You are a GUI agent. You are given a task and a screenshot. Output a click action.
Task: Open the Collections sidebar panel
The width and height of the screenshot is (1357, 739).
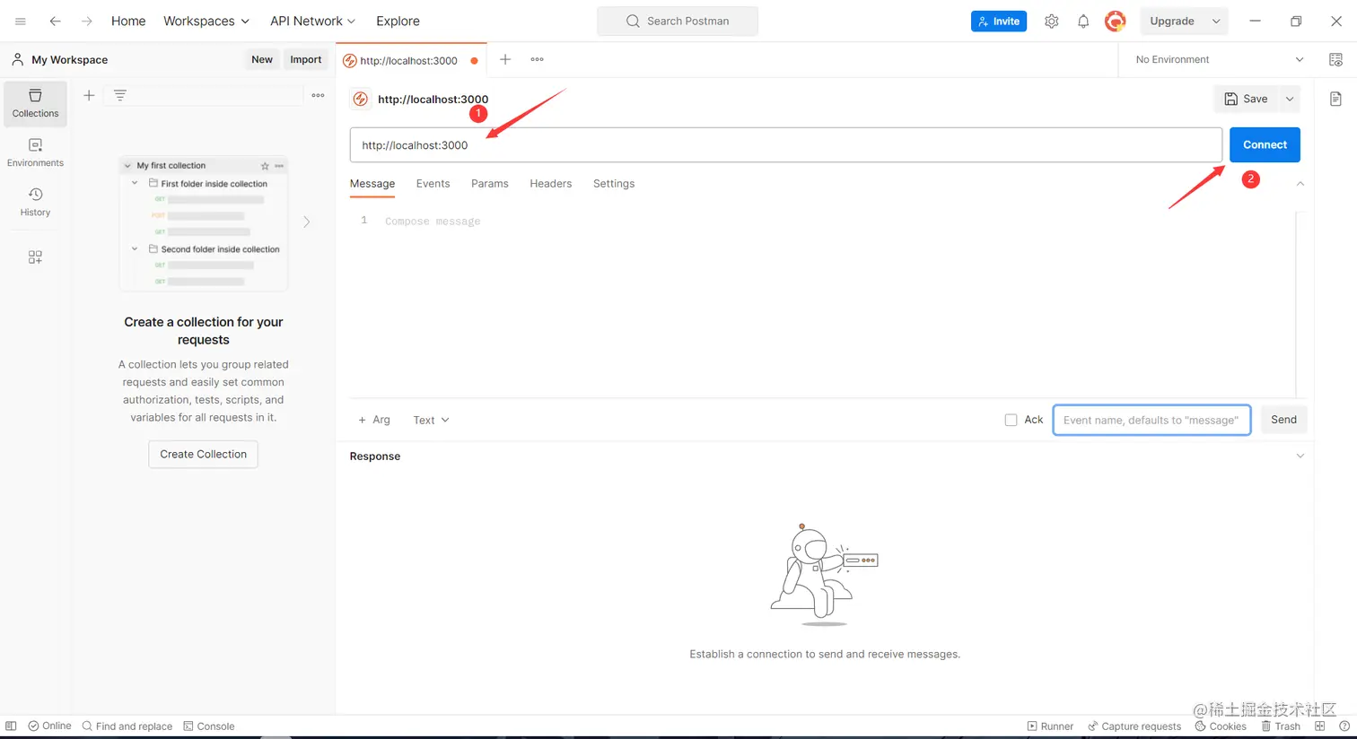coord(35,103)
